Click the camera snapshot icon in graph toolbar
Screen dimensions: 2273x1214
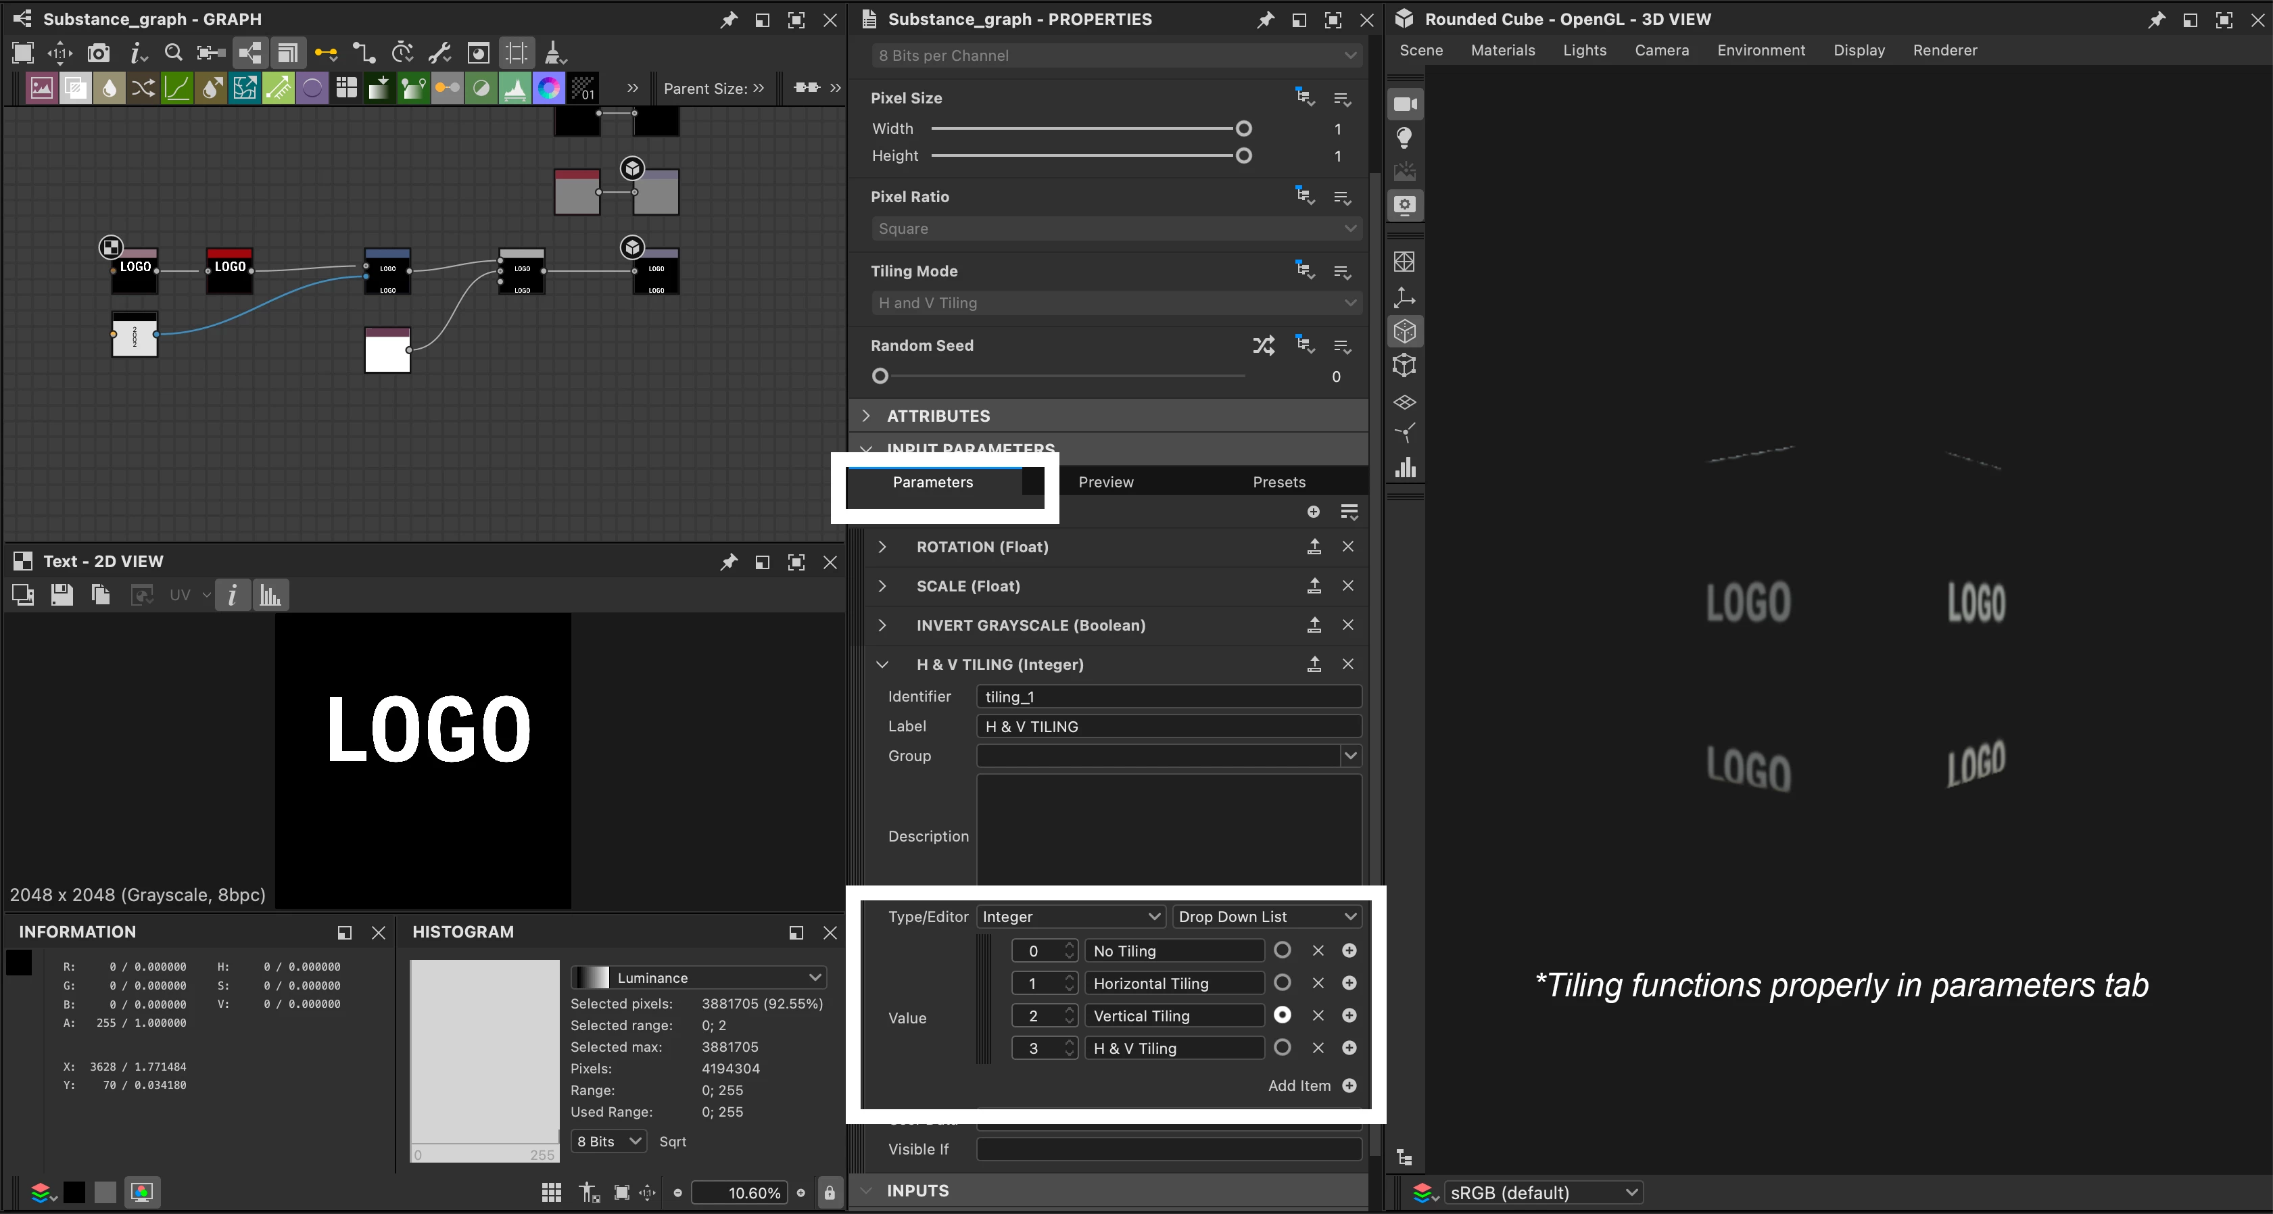[99, 53]
